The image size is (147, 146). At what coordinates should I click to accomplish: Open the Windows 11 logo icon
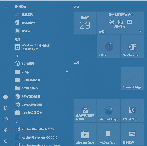(x=17, y=47)
